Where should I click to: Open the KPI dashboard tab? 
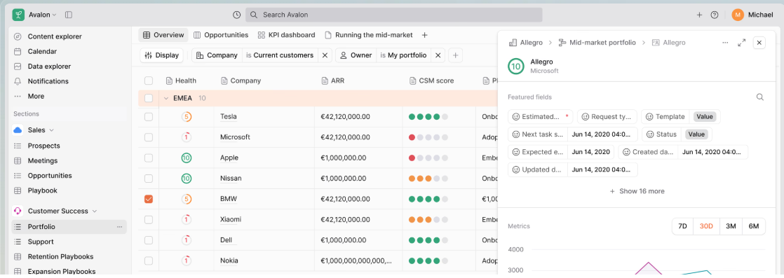pos(287,35)
